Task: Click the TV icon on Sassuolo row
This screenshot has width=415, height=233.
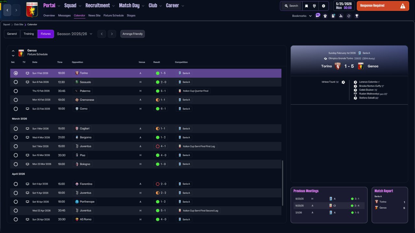Action: tap(28, 82)
